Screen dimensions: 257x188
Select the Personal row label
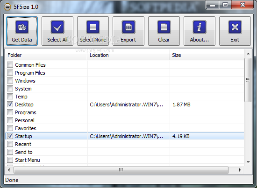tap(25, 120)
